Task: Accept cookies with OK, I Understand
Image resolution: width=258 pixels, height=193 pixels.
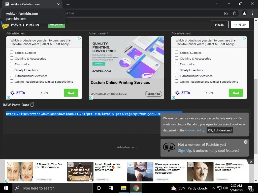Action: 220,130
